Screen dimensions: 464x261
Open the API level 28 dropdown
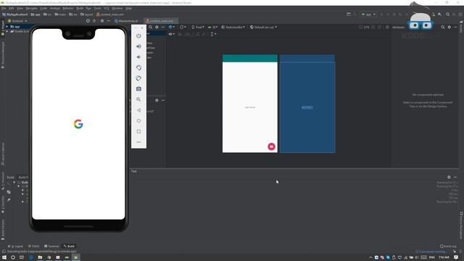(212, 28)
